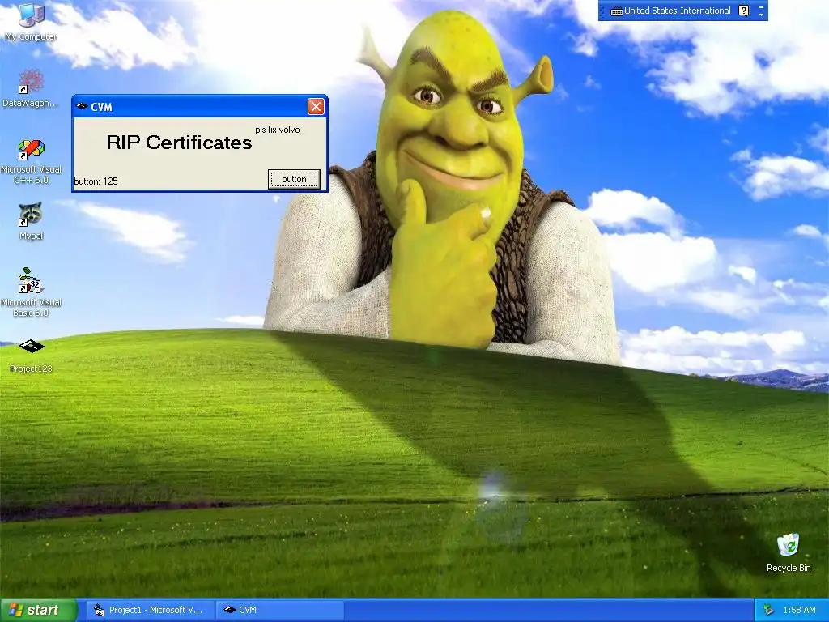Open the DataWagon desktop shortcut
The width and height of the screenshot is (829, 622).
click(31, 88)
